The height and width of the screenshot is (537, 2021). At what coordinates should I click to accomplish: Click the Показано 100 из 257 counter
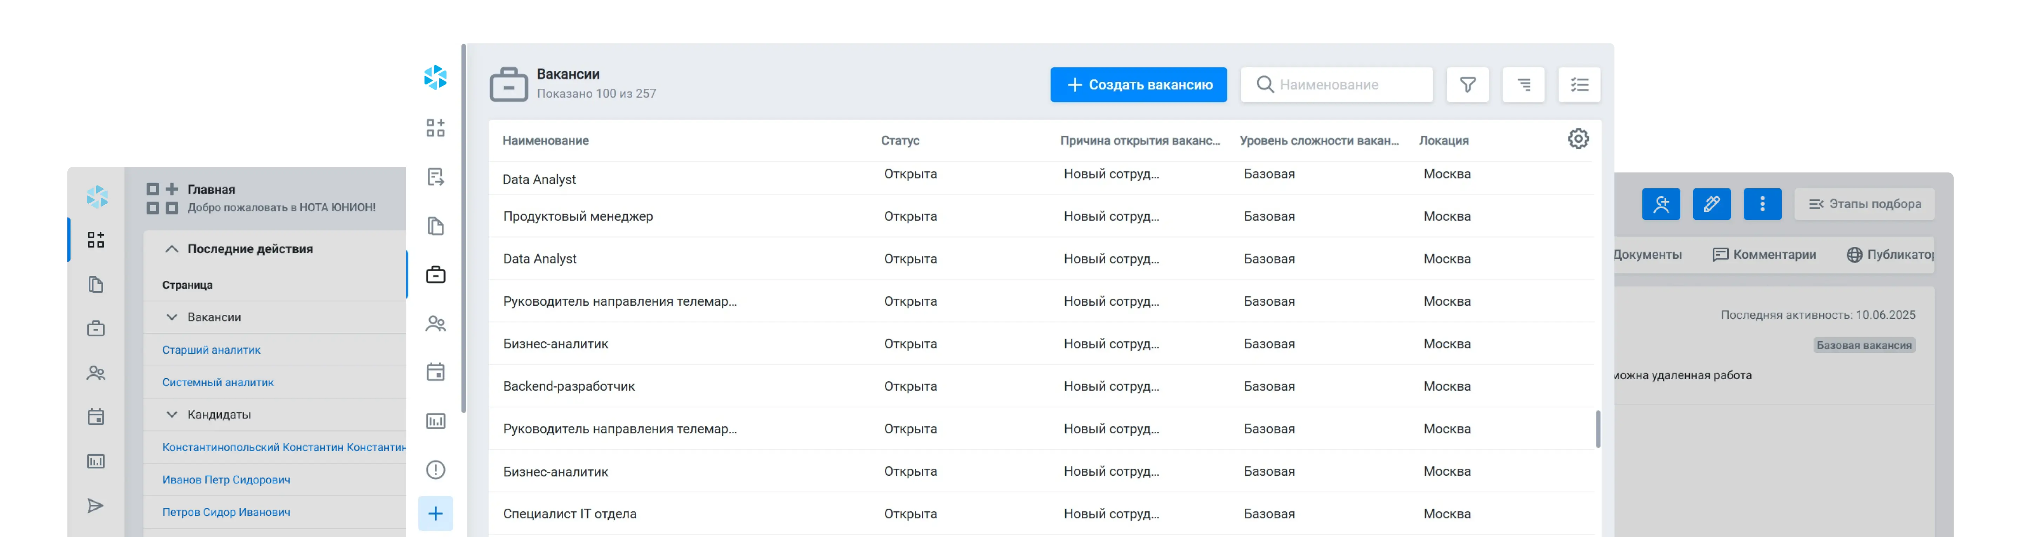596,94
